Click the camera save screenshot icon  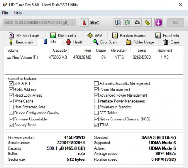137,23
